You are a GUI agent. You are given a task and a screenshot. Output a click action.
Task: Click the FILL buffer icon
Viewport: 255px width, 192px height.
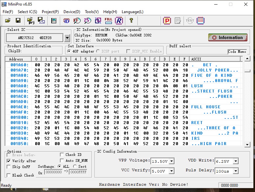click(x=109, y=21)
